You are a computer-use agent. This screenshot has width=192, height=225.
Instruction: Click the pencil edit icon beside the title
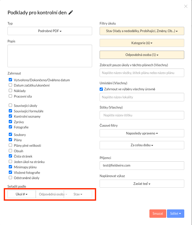[x=71, y=13]
